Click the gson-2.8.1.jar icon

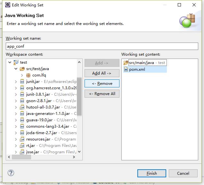pyautogui.click(x=22, y=101)
